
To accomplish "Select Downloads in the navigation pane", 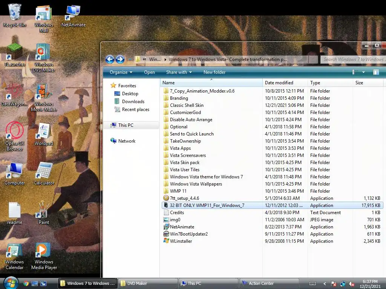I will 129,102.
